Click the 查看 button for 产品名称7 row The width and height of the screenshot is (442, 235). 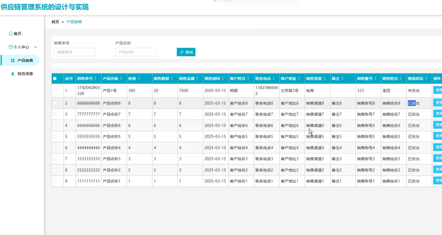[x=437, y=114]
